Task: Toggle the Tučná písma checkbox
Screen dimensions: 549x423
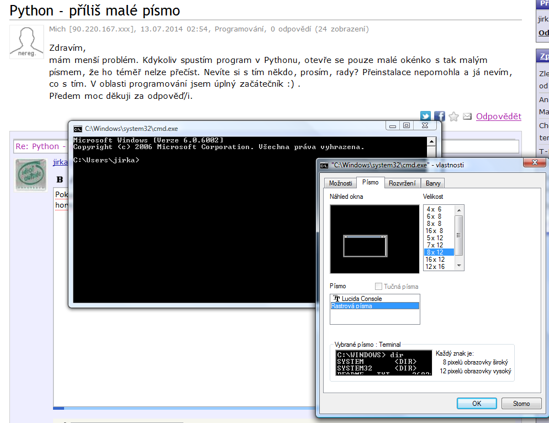Action: [378, 287]
